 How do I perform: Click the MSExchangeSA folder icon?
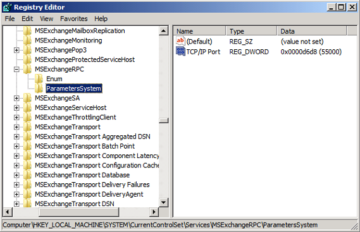(x=27, y=98)
